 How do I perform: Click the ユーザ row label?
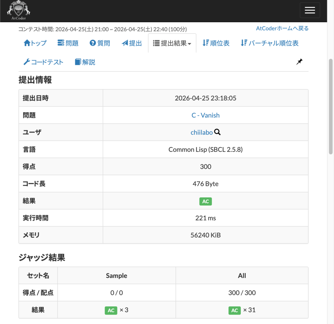(32, 132)
